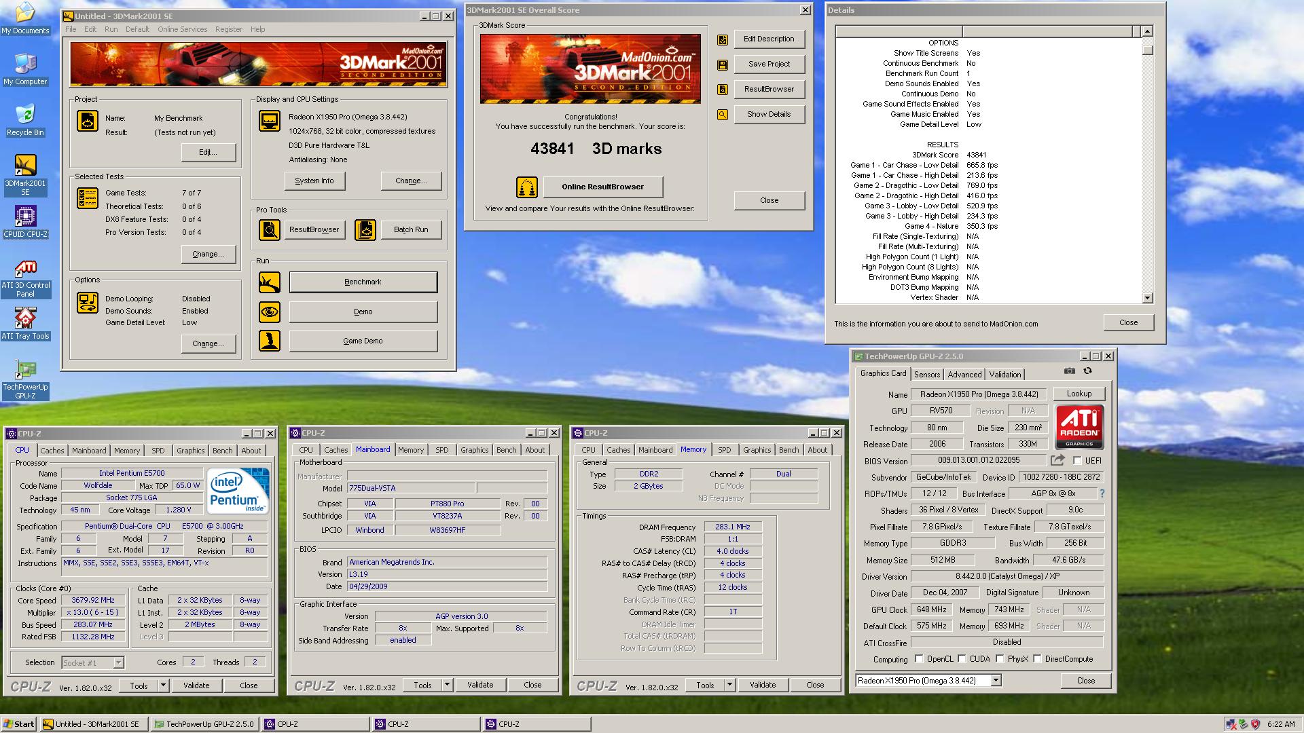This screenshot has height=733, width=1304.
Task: Take GPU-Z screenshot with camera icon
Action: [1070, 371]
